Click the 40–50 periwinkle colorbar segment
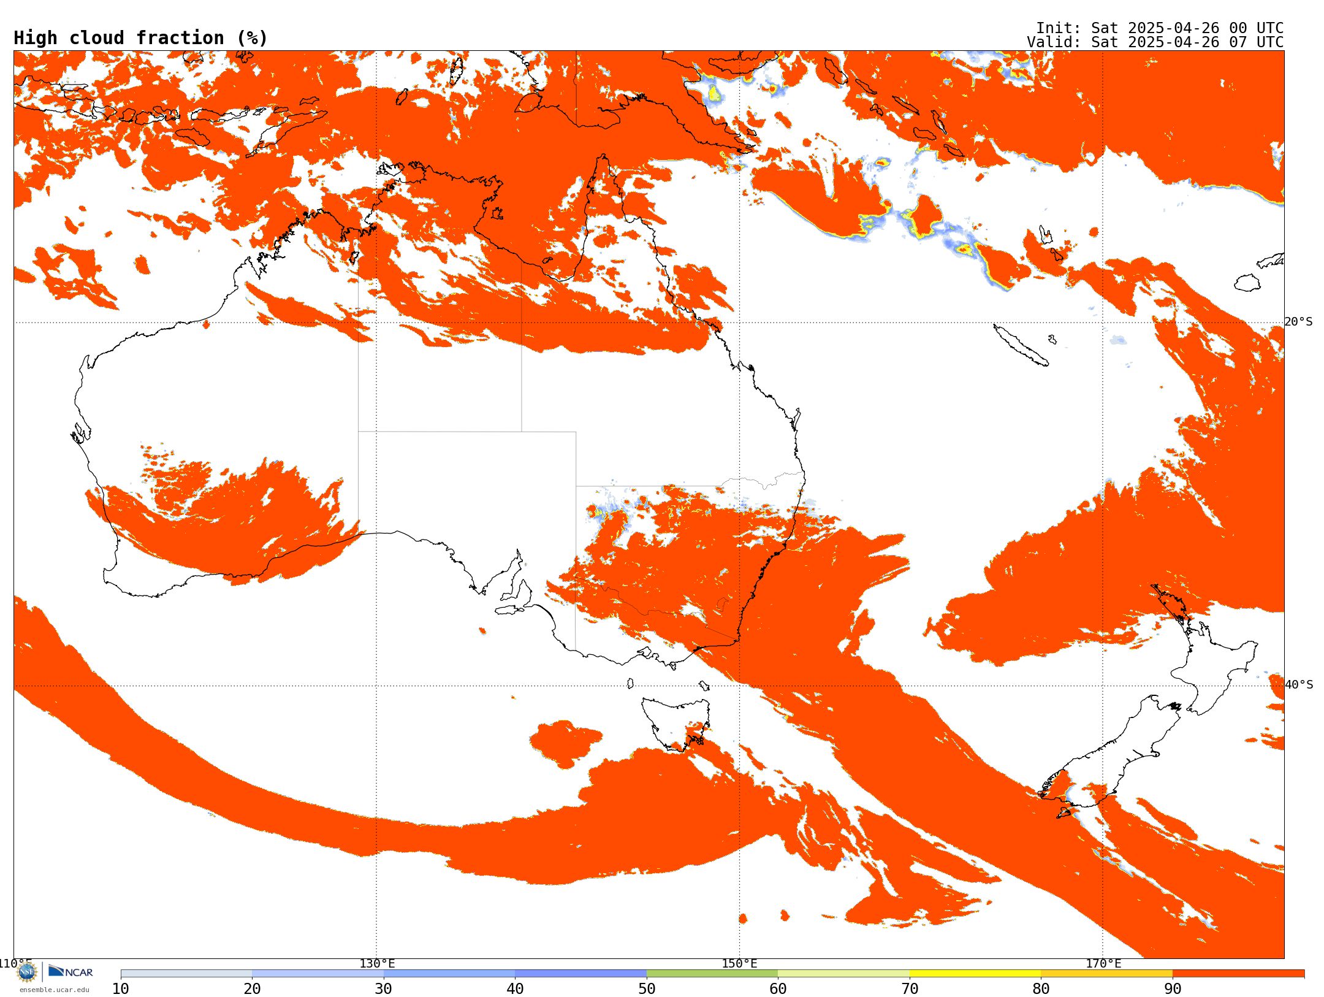This screenshot has width=1324, height=997. (580, 974)
